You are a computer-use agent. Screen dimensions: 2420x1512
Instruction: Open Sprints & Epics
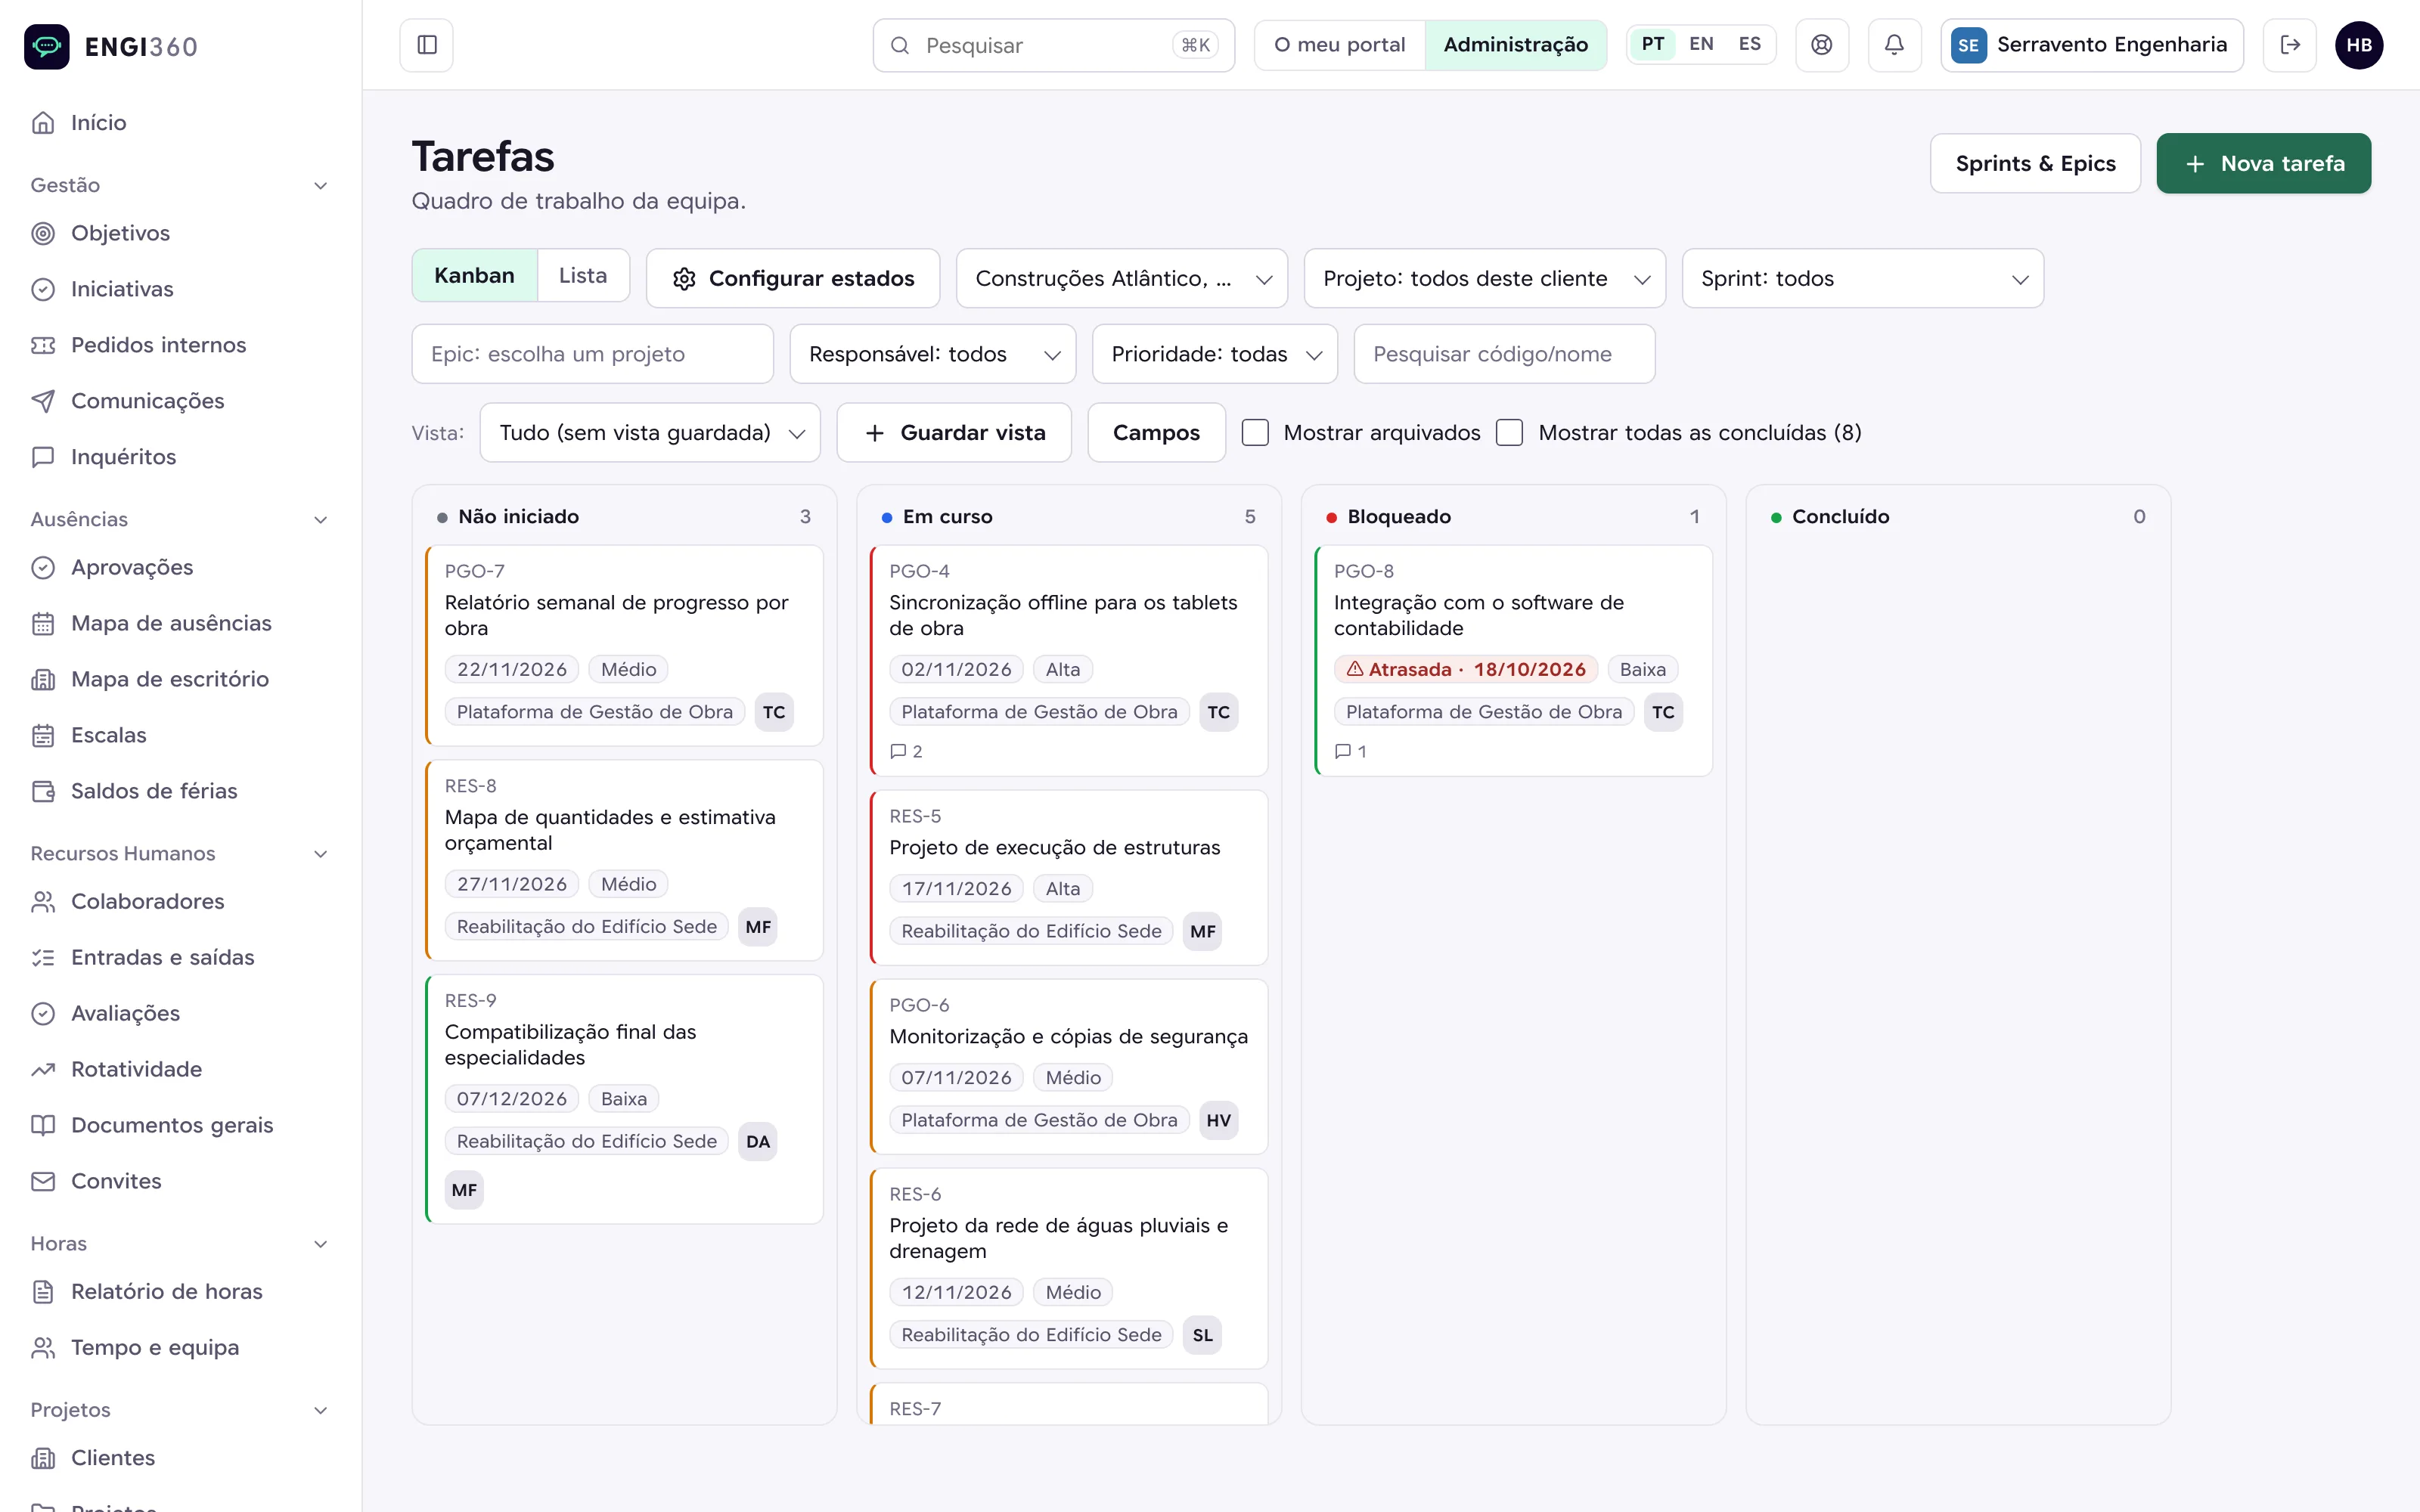click(2035, 163)
